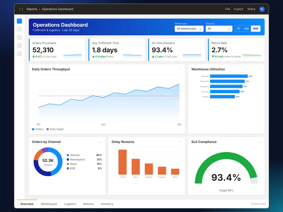Click the Delhi NCR utilisation bar
The image size is (283, 212).
point(227,81)
